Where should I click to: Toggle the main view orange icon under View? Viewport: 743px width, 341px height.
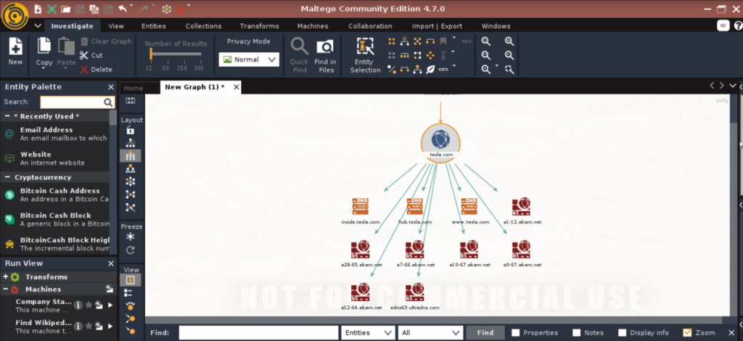pos(131,280)
